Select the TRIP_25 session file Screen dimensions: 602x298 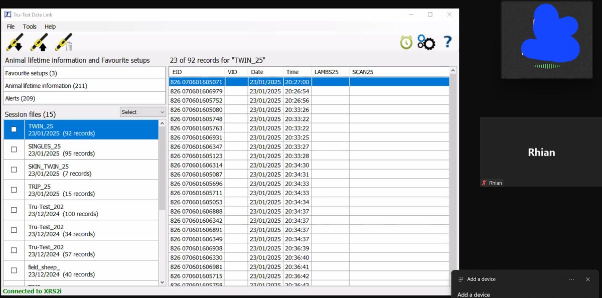click(81, 190)
